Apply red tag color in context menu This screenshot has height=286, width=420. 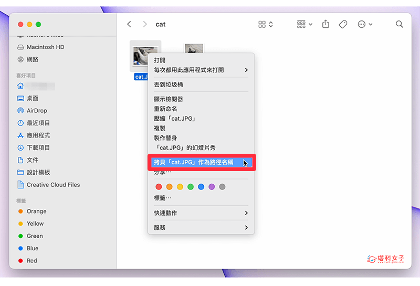159,187
